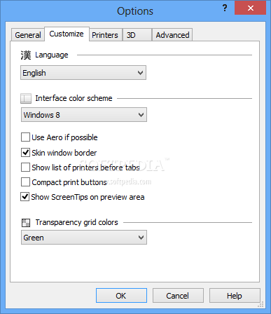This screenshot has height=314, width=271.
Task: Click the Interface color scheme label
Action: coord(74,98)
